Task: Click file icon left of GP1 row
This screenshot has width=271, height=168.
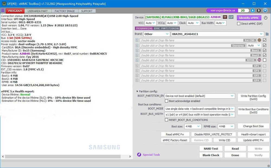Action: pyautogui.click(x=137, y=66)
